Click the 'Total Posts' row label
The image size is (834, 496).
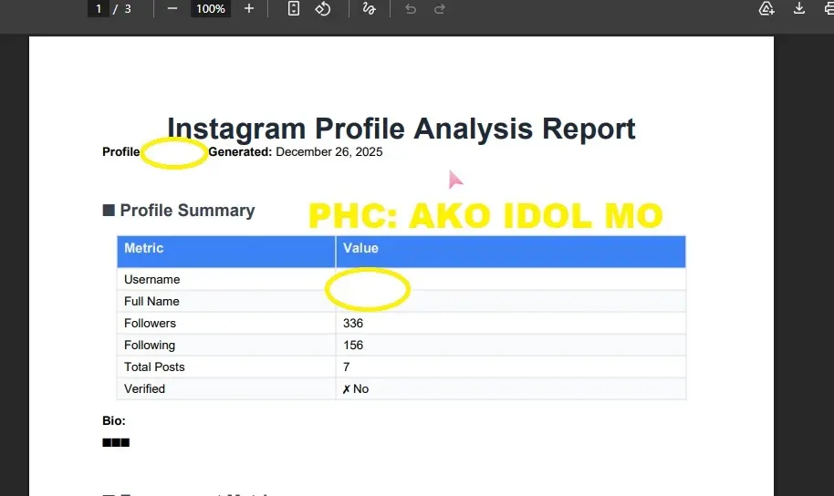(x=154, y=367)
